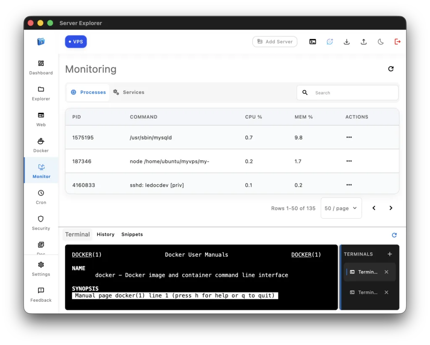Click inside the process Search field
The height and width of the screenshot is (345, 430).
[x=347, y=92]
